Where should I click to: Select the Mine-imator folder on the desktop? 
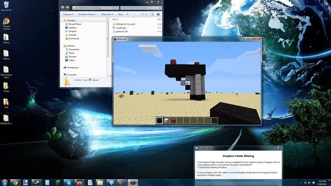tap(6, 72)
